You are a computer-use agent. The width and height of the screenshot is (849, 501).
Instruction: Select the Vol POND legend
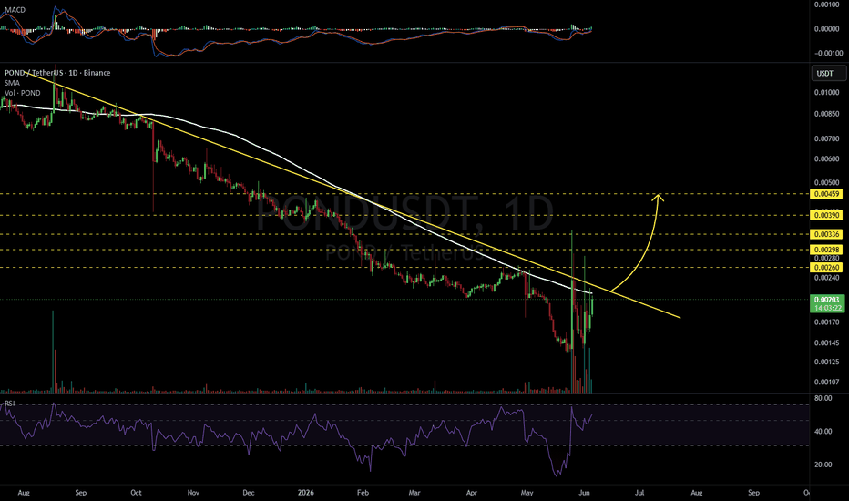[22, 93]
